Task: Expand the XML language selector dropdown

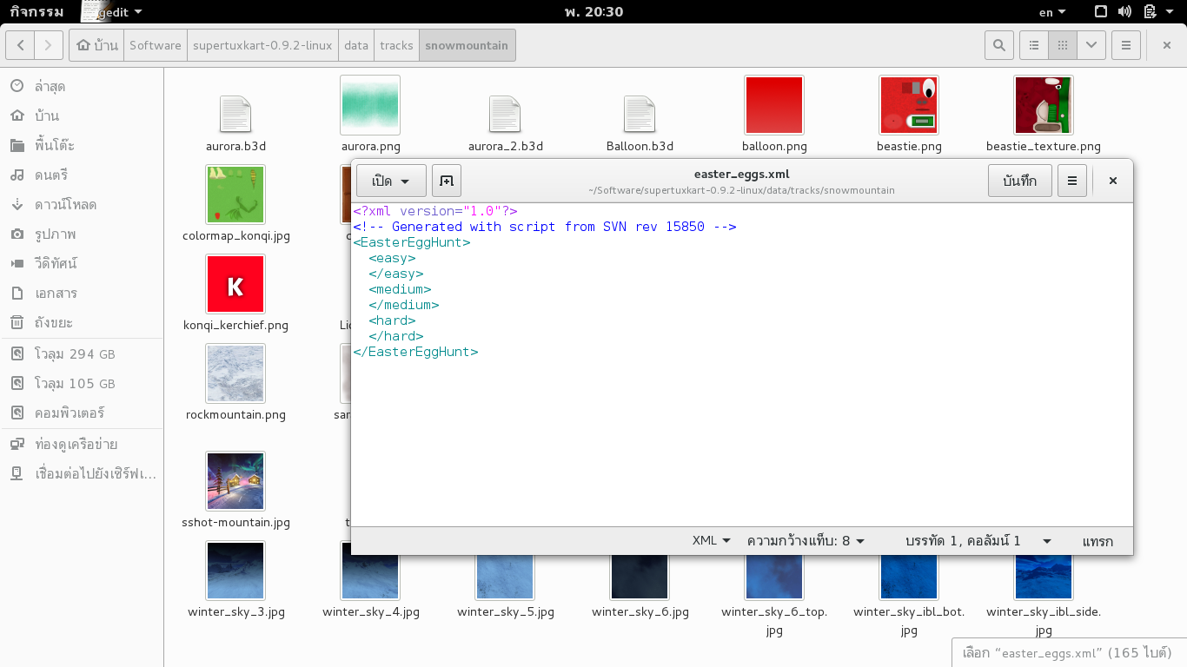Action: click(x=711, y=541)
